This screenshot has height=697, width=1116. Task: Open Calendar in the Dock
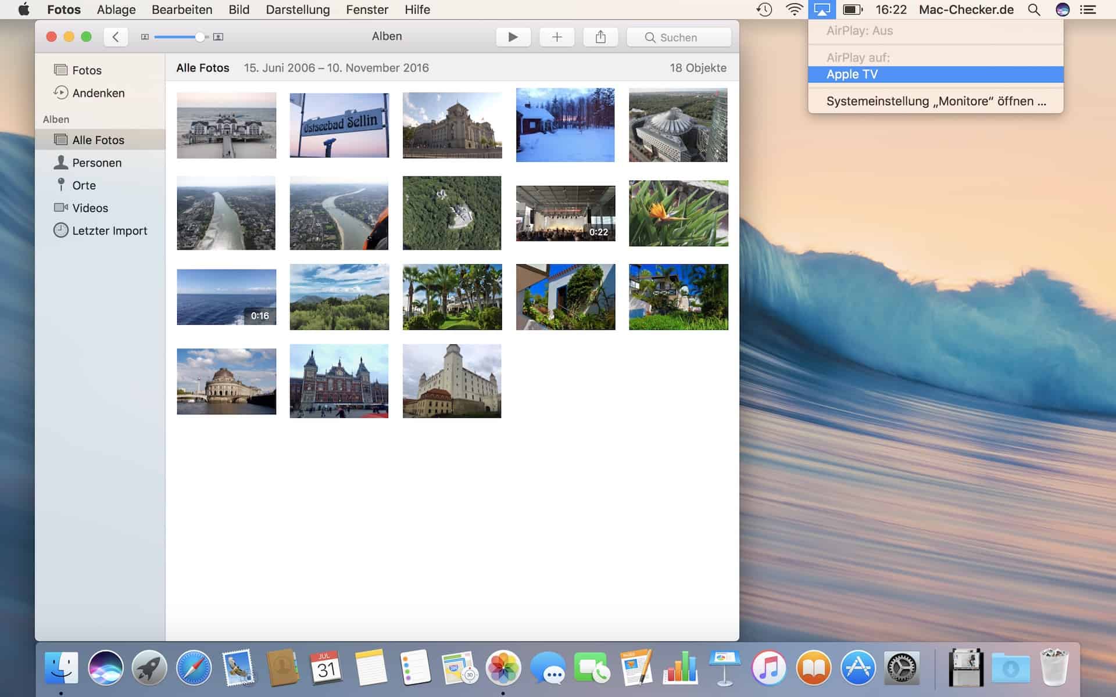coord(327,668)
